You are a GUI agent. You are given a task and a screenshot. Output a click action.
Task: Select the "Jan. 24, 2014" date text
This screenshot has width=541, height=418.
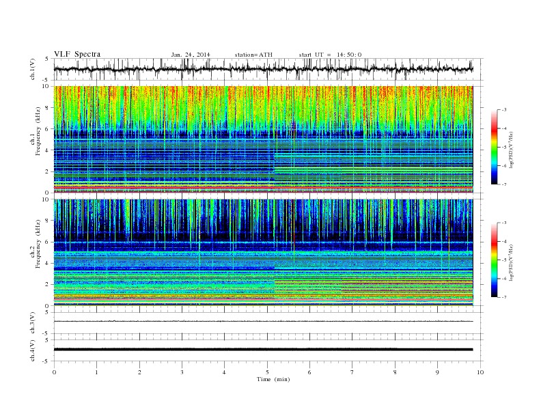[191, 55]
